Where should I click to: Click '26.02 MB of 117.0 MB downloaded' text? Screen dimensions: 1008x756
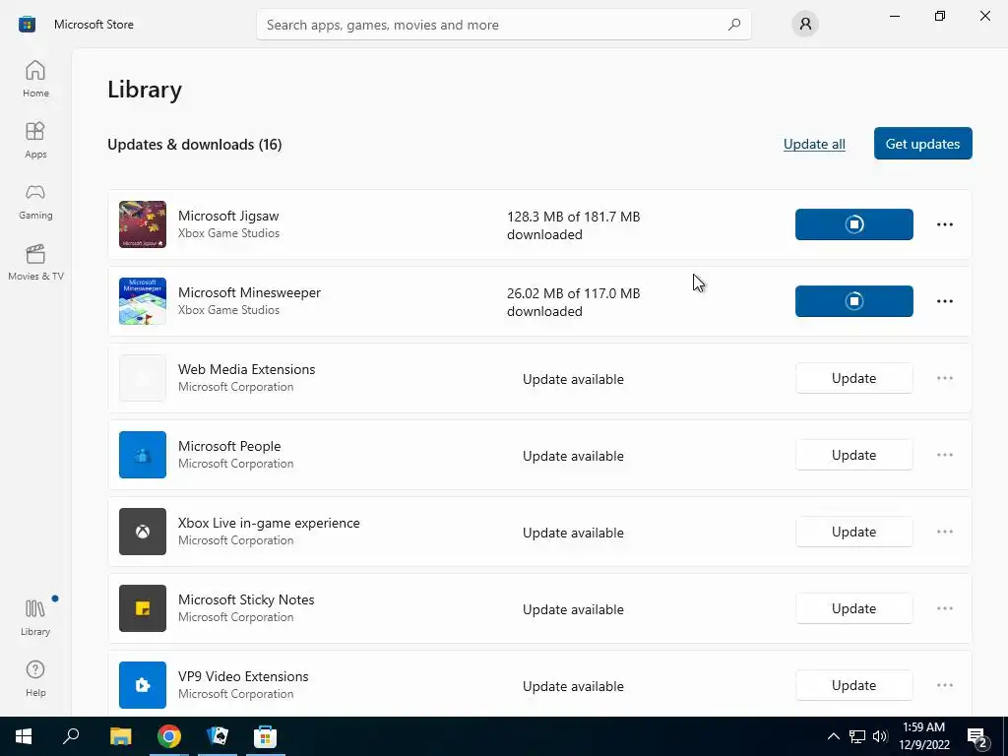(574, 302)
